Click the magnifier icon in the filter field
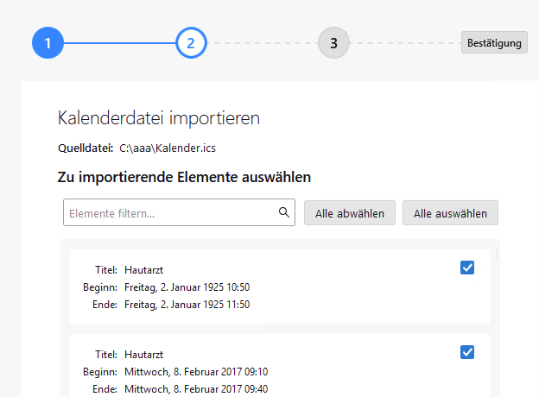 [x=283, y=212]
